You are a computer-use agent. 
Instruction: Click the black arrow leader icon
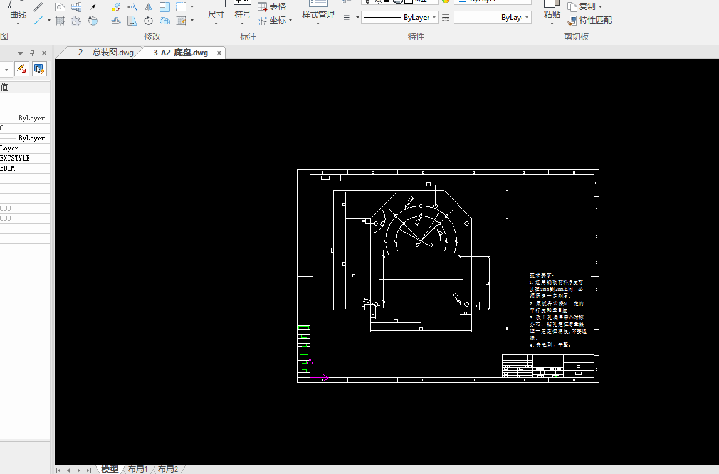click(x=93, y=6)
